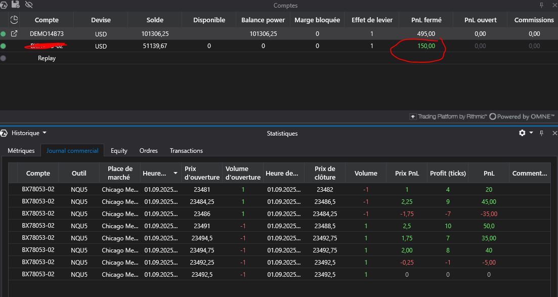Open dropdown arrow next to settings gear
This screenshot has width=558, height=297.
click(531, 133)
